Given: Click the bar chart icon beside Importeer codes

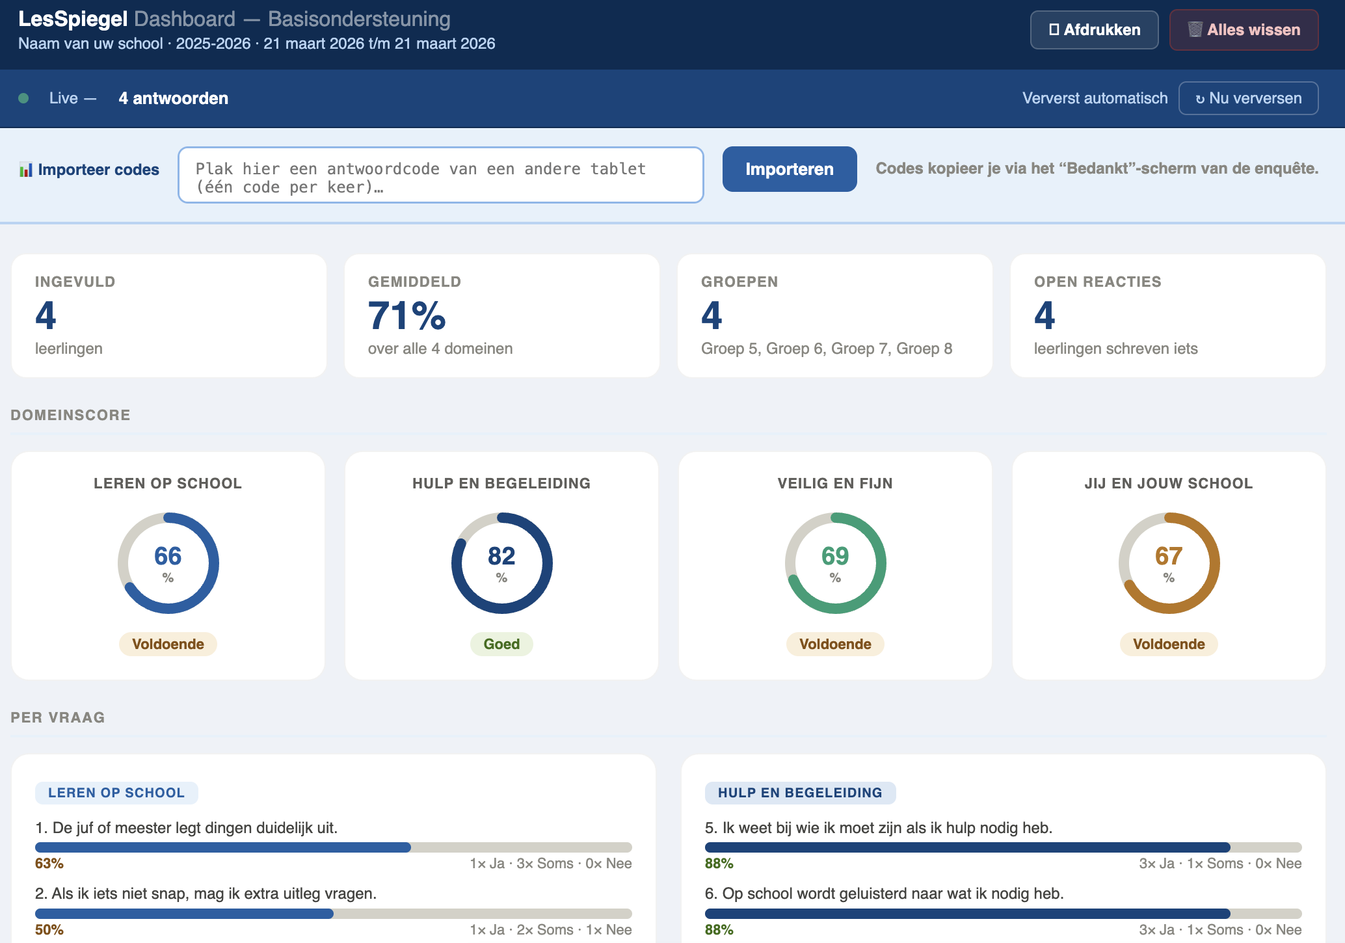Looking at the screenshot, I should [x=25, y=170].
